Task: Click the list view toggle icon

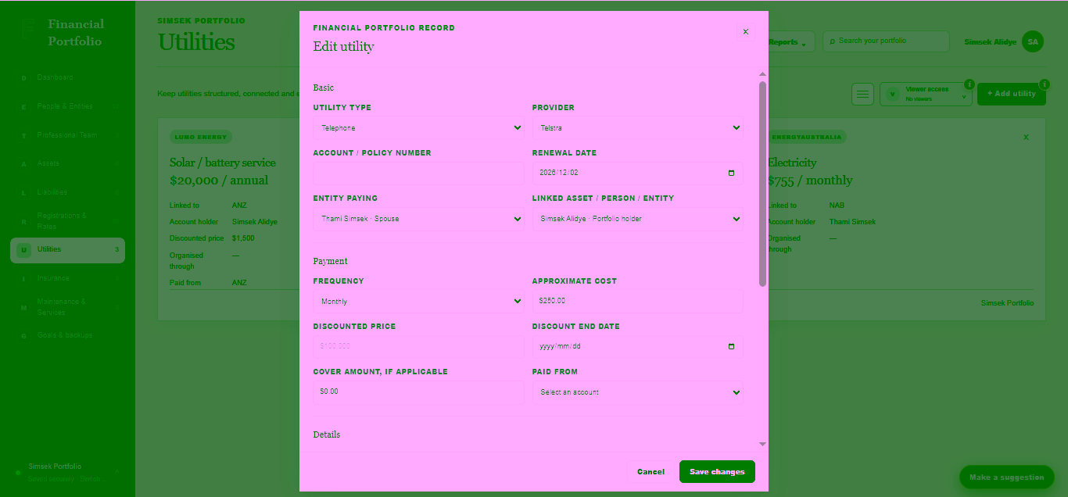Action: [862, 95]
